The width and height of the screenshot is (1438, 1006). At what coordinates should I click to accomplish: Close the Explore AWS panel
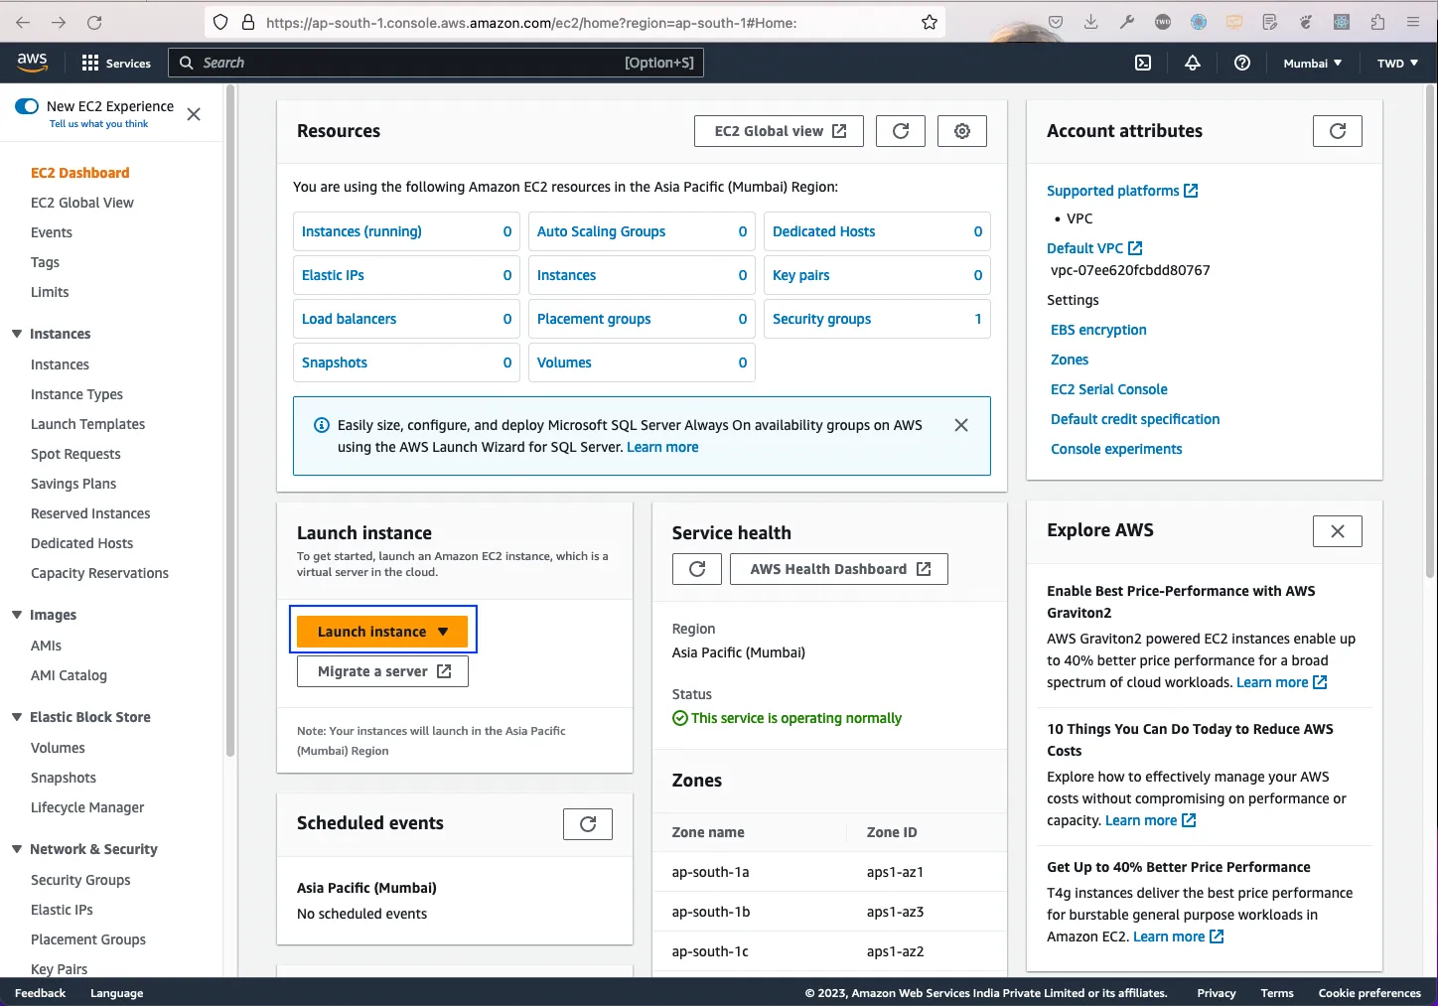tap(1338, 531)
